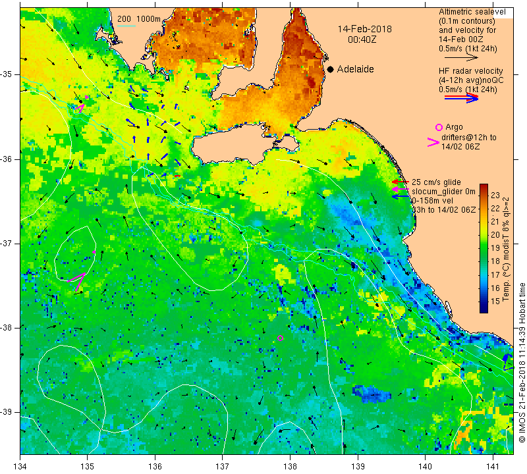Click the colorbar tick label 15

coord(495,301)
